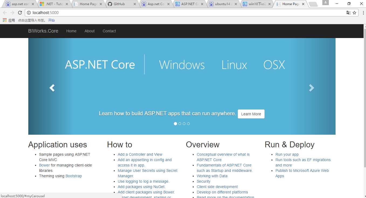Open the Bower link under Application uses

coord(44,165)
